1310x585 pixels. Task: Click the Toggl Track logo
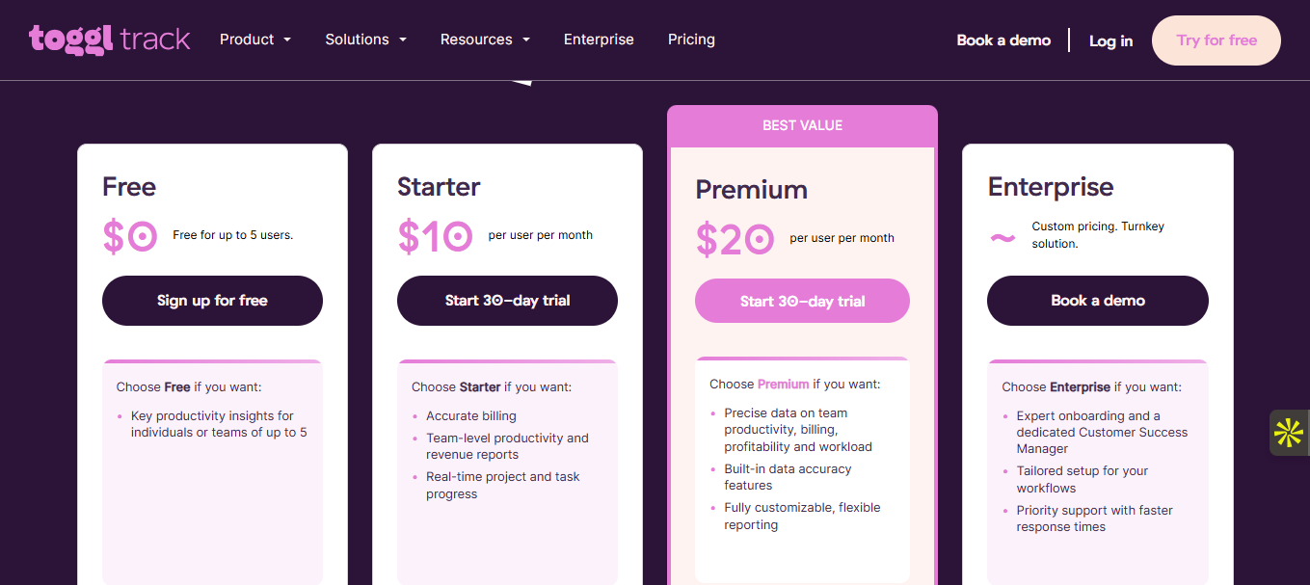109,40
